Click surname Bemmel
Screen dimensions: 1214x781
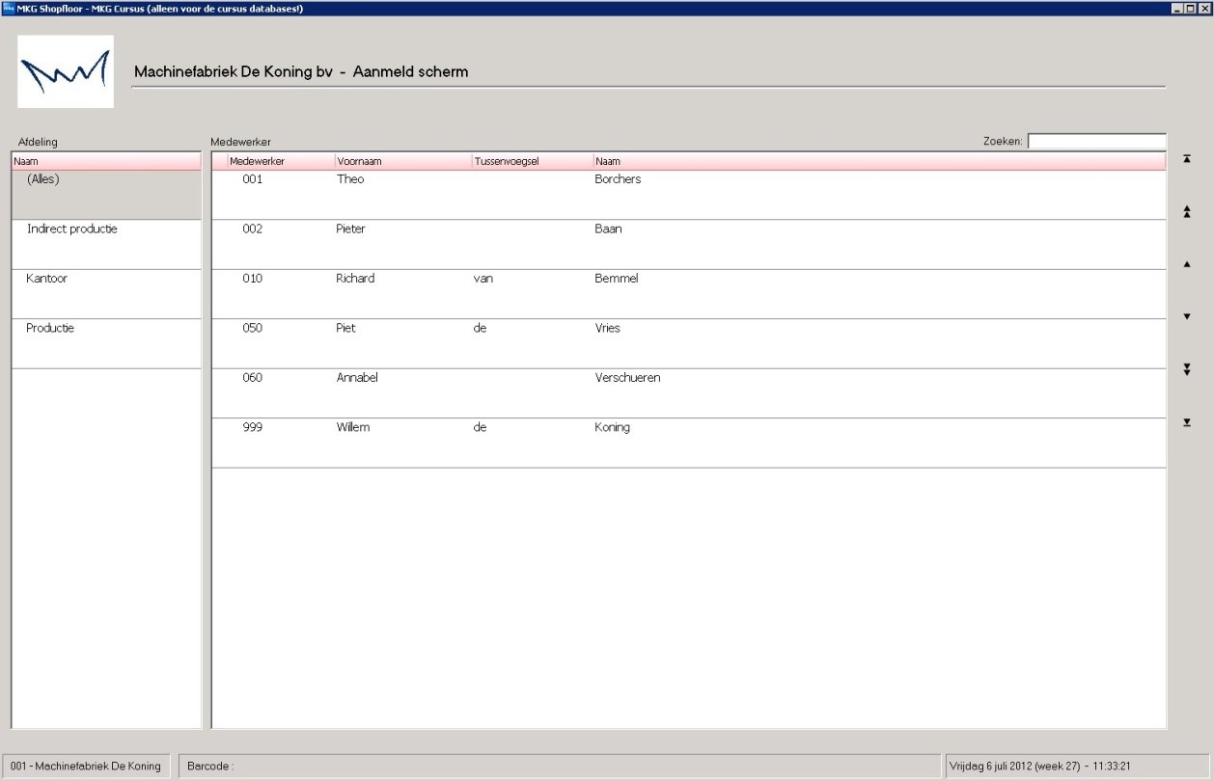coord(617,279)
